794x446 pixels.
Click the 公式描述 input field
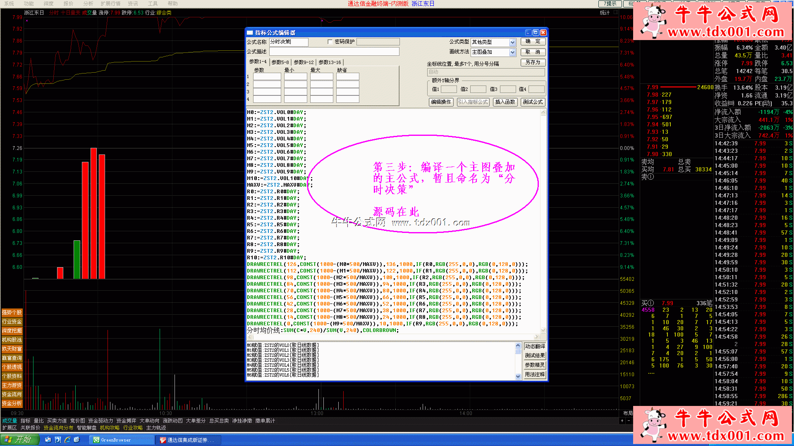coord(334,52)
